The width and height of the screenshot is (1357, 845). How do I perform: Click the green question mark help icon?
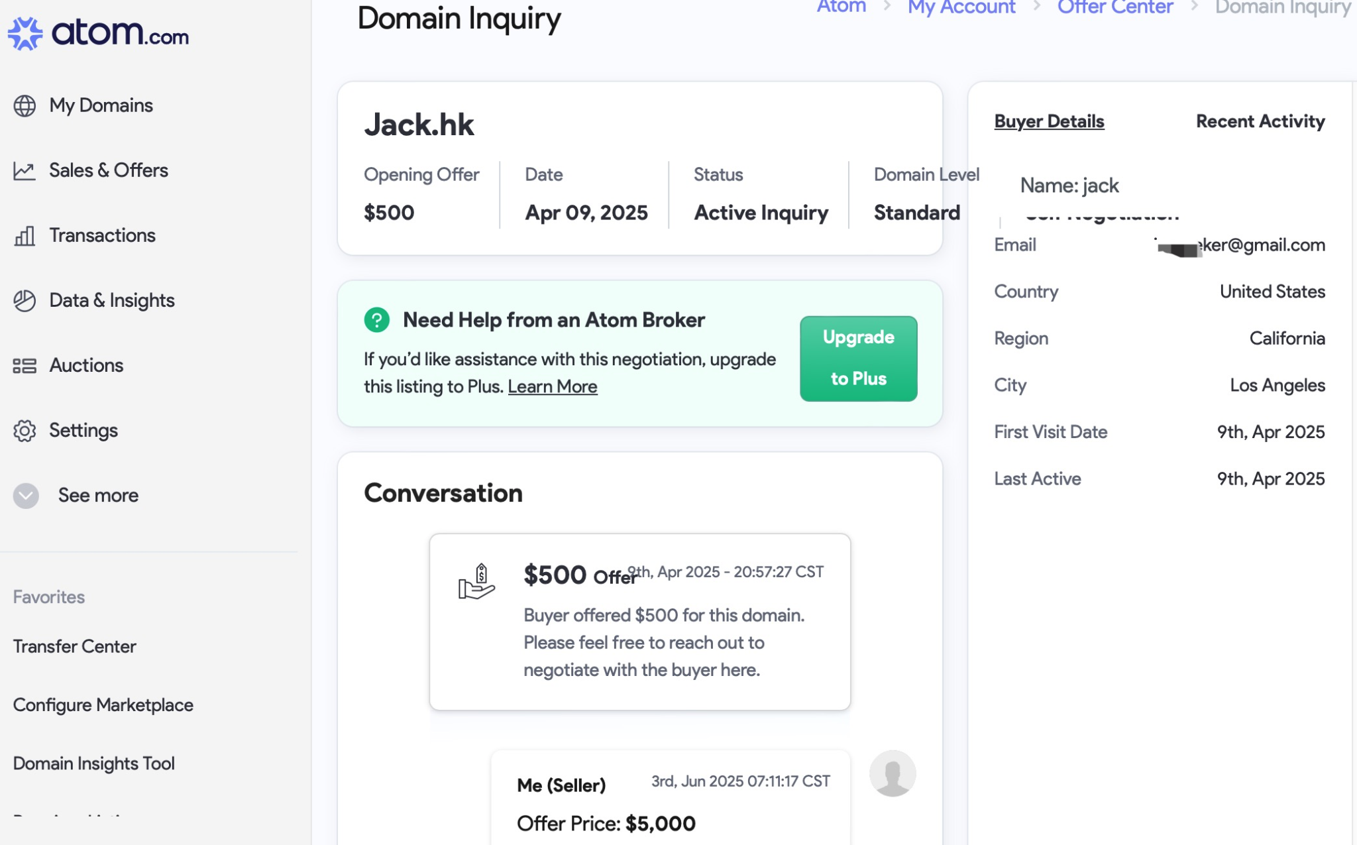point(376,320)
